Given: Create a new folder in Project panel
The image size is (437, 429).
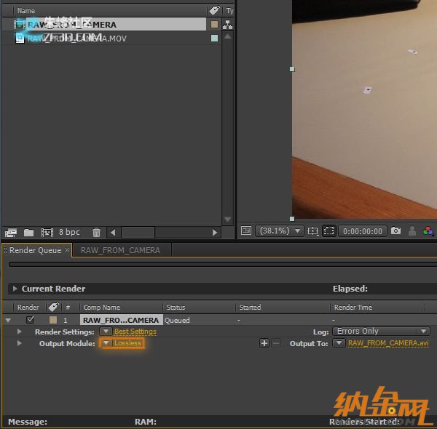Looking at the screenshot, I should tap(28, 233).
